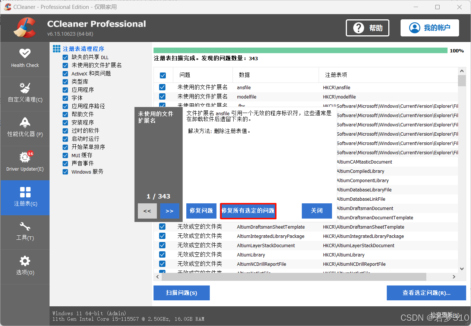
Task: Toggle 过时的软件 checkbox
Action: tap(65, 131)
